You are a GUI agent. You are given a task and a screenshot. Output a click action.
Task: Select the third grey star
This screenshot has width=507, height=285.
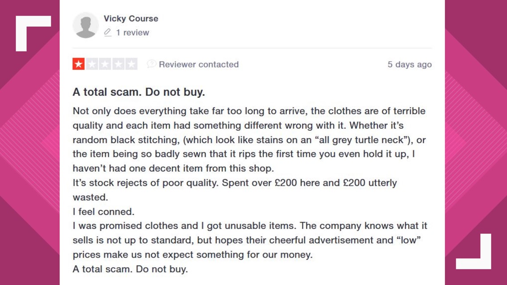(x=105, y=64)
